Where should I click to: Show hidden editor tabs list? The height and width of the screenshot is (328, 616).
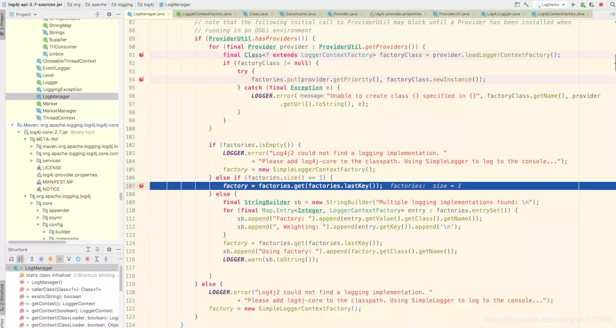coord(612,14)
